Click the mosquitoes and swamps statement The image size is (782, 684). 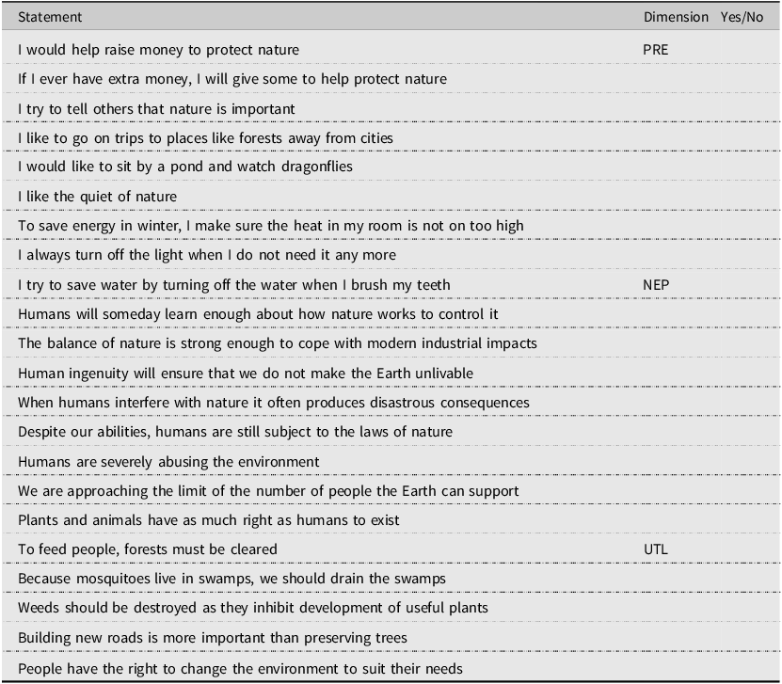coord(231,579)
